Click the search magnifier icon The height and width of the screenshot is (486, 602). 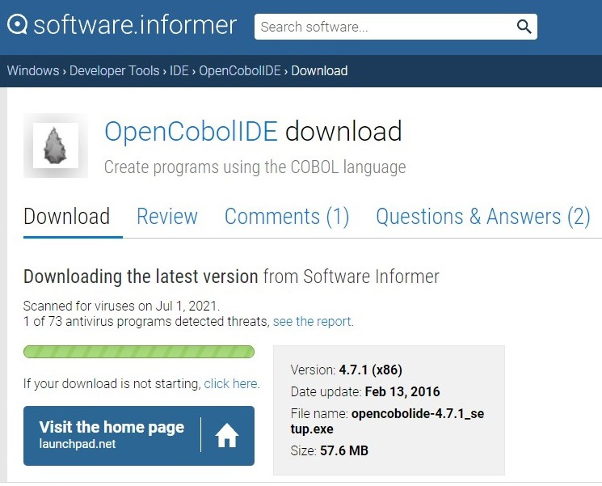(x=524, y=27)
